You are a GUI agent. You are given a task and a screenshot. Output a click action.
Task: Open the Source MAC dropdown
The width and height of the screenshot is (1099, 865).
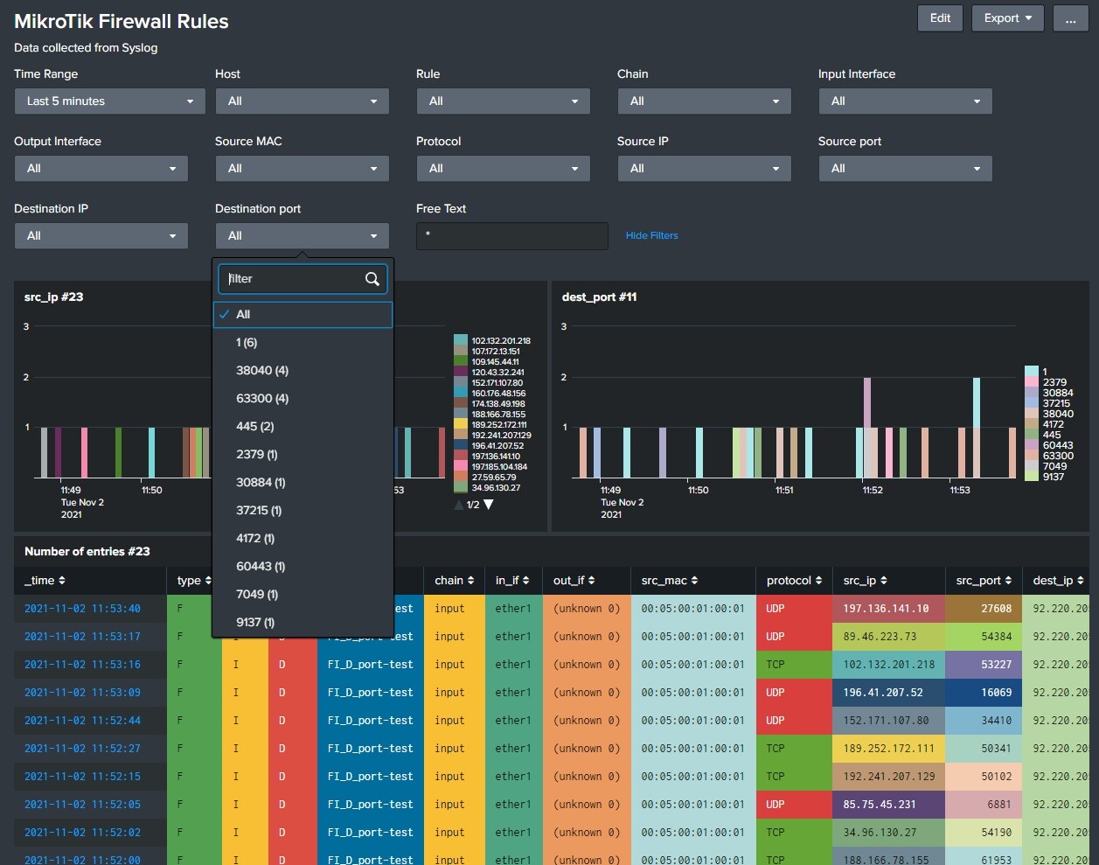[303, 169]
